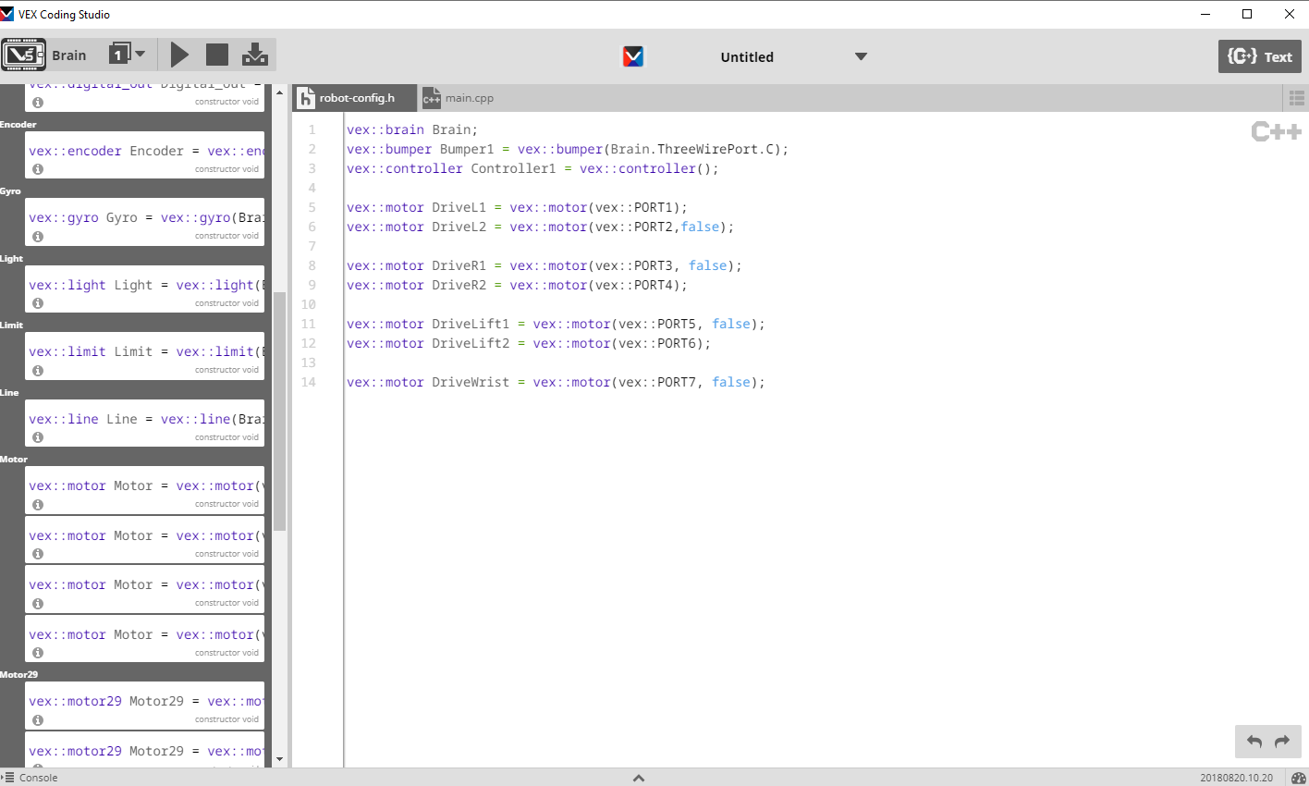Switch to the main.cpp tab

[459, 98]
